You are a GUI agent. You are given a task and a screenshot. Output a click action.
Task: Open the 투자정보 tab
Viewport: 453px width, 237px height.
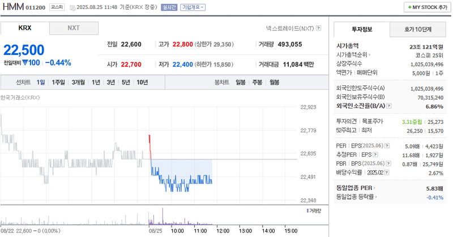click(x=362, y=29)
